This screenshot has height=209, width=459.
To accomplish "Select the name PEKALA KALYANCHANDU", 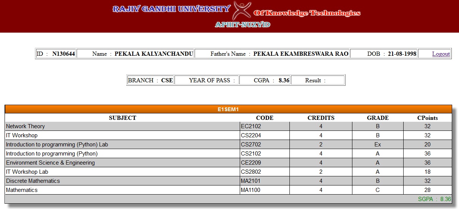I will (x=154, y=54).
